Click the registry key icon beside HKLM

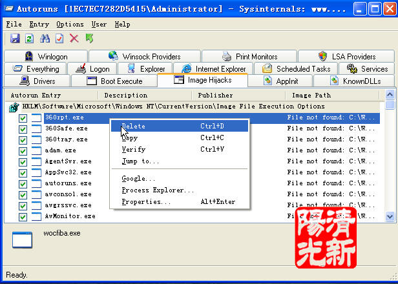click(14, 107)
